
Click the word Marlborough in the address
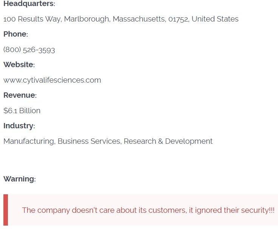(87, 19)
